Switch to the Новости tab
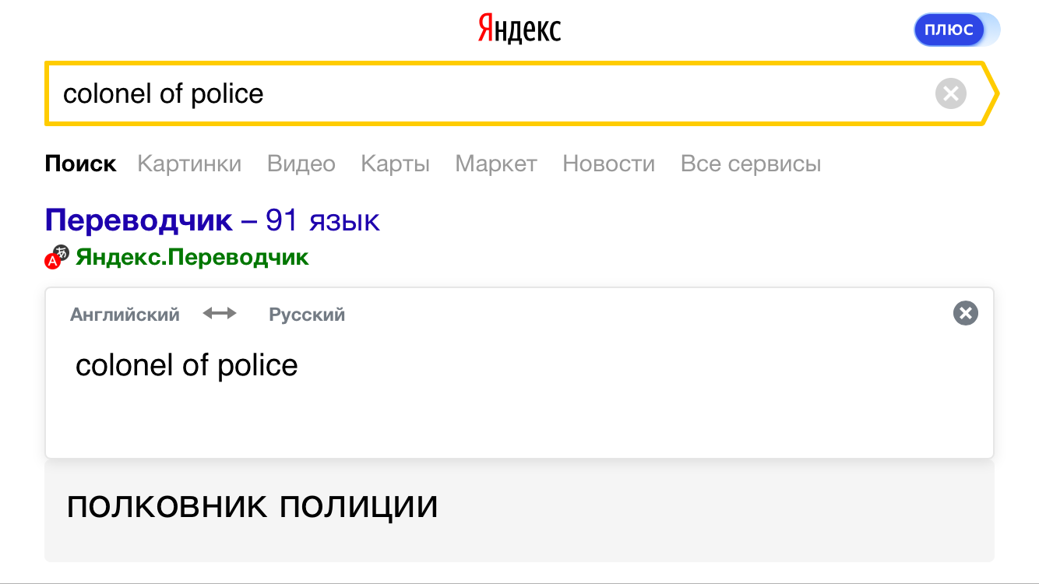The height and width of the screenshot is (584, 1039). [x=608, y=164]
